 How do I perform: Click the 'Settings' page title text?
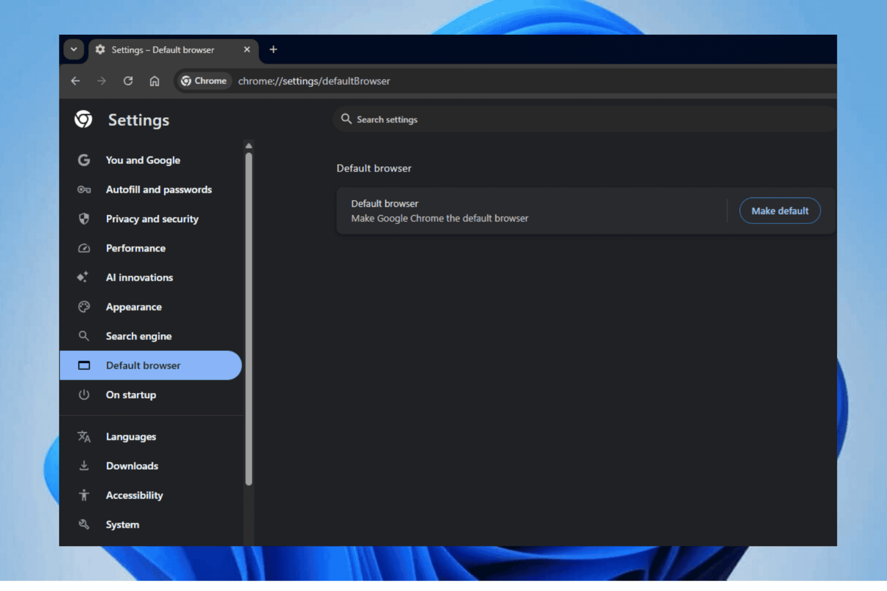pos(139,120)
